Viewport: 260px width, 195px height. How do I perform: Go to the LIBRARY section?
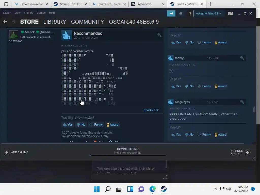[55, 22]
